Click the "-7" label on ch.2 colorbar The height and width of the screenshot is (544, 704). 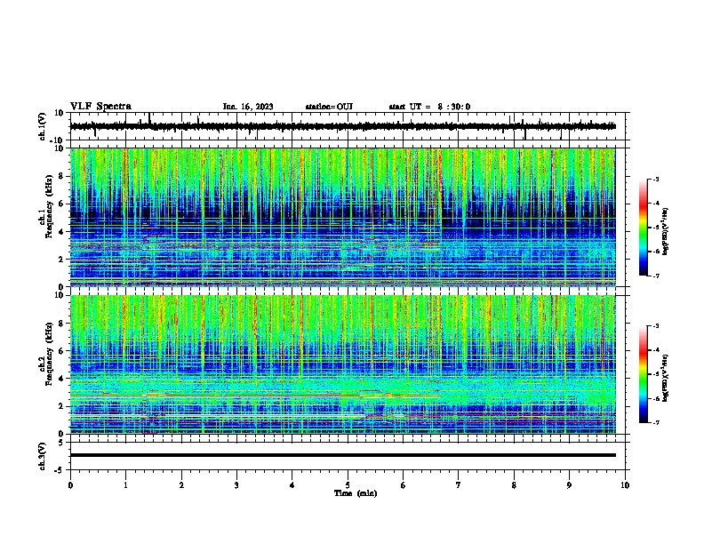pyautogui.click(x=655, y=422)
